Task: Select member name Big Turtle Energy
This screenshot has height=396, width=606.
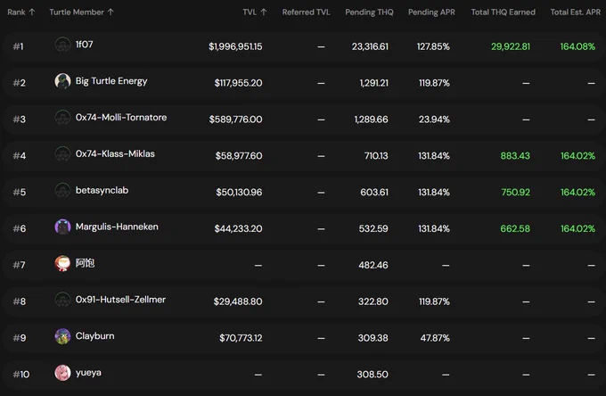Action: point(111,81)
